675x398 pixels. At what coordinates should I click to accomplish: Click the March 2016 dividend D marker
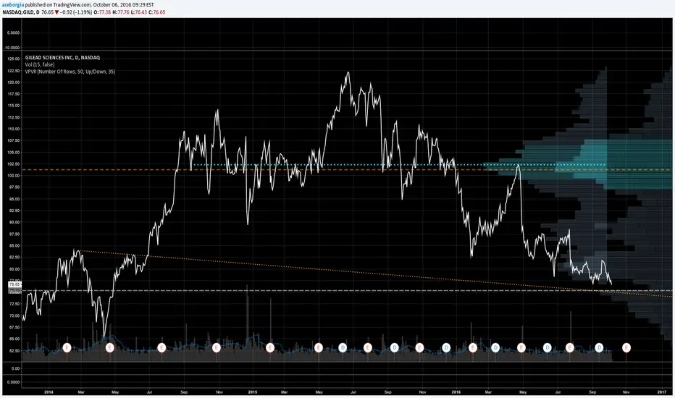[x=495, y=347]
